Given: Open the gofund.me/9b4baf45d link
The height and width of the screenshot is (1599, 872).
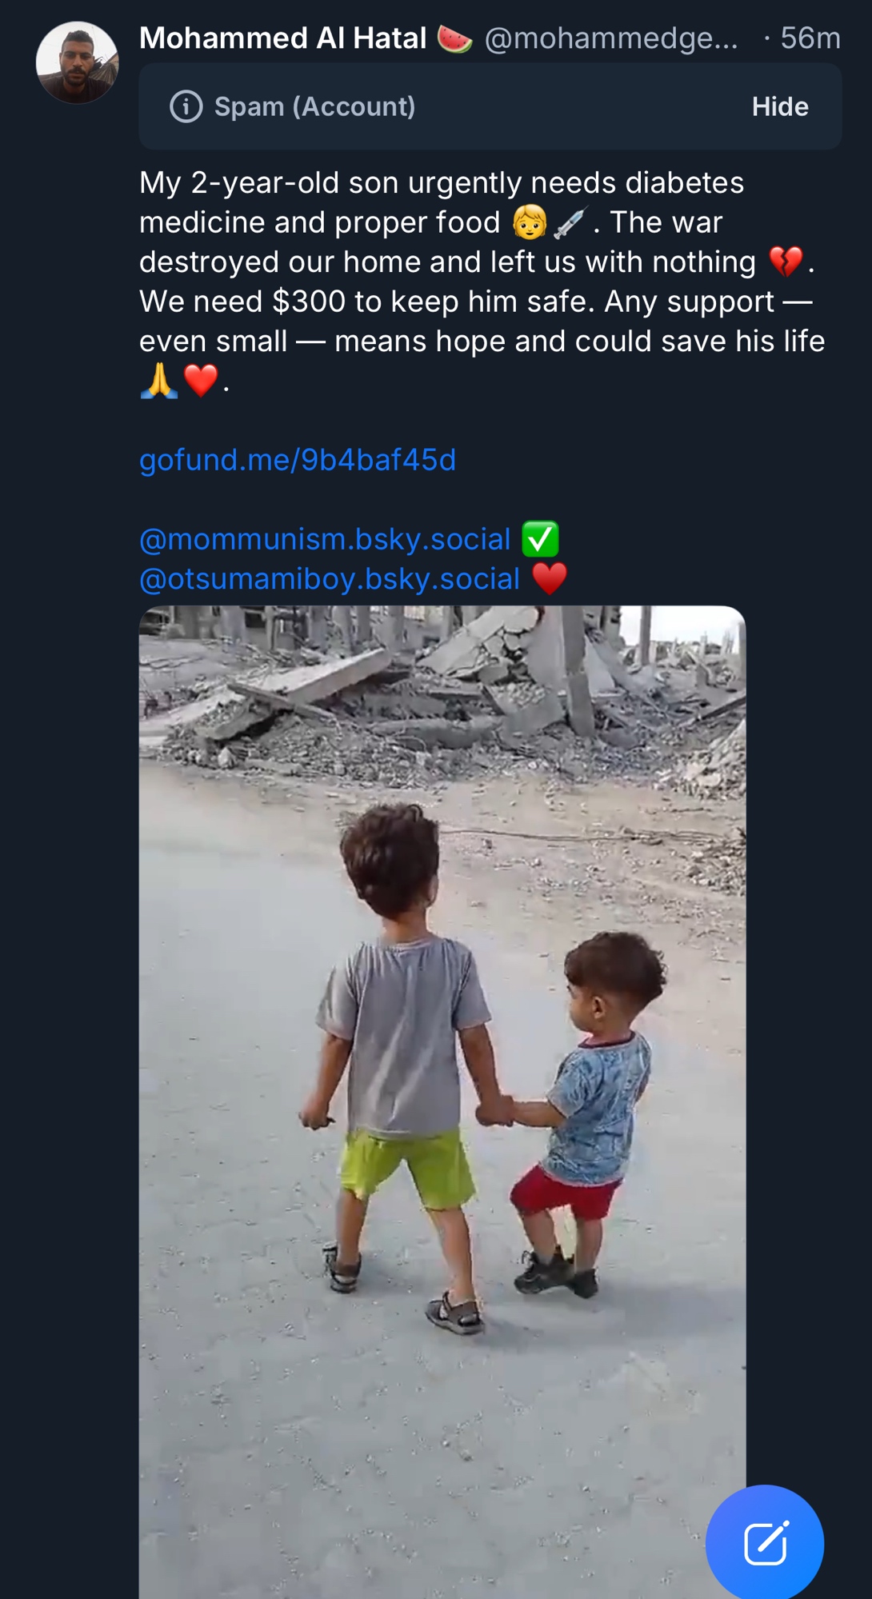Looking at the screenshot, I should (x=298, y=460).
